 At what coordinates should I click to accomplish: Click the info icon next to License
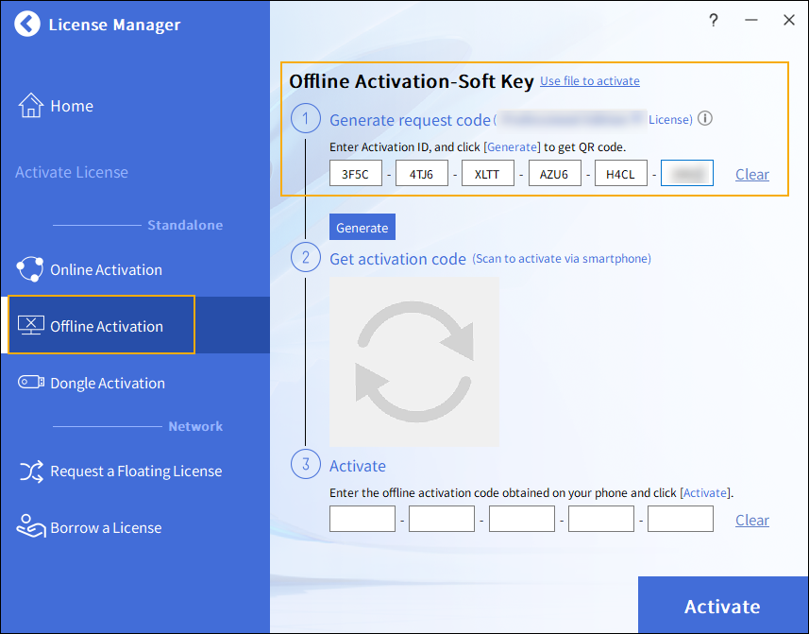pyautogui.click(x=704, y=119)
